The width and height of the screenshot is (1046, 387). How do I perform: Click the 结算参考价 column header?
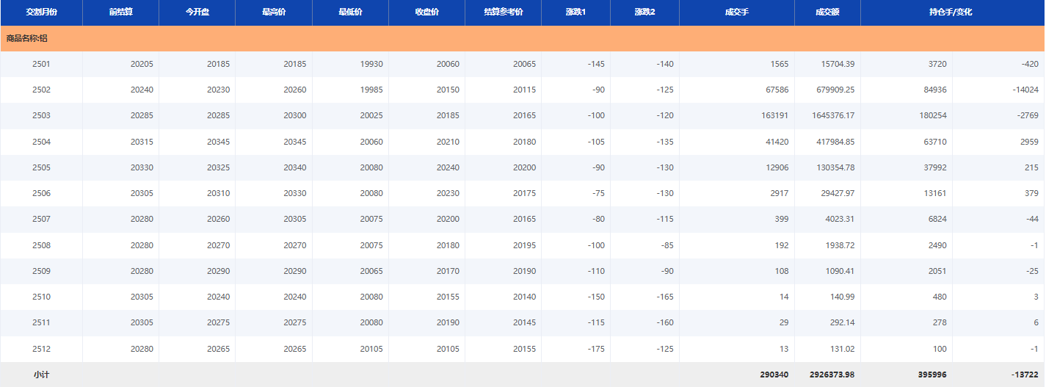click(503, 12)
